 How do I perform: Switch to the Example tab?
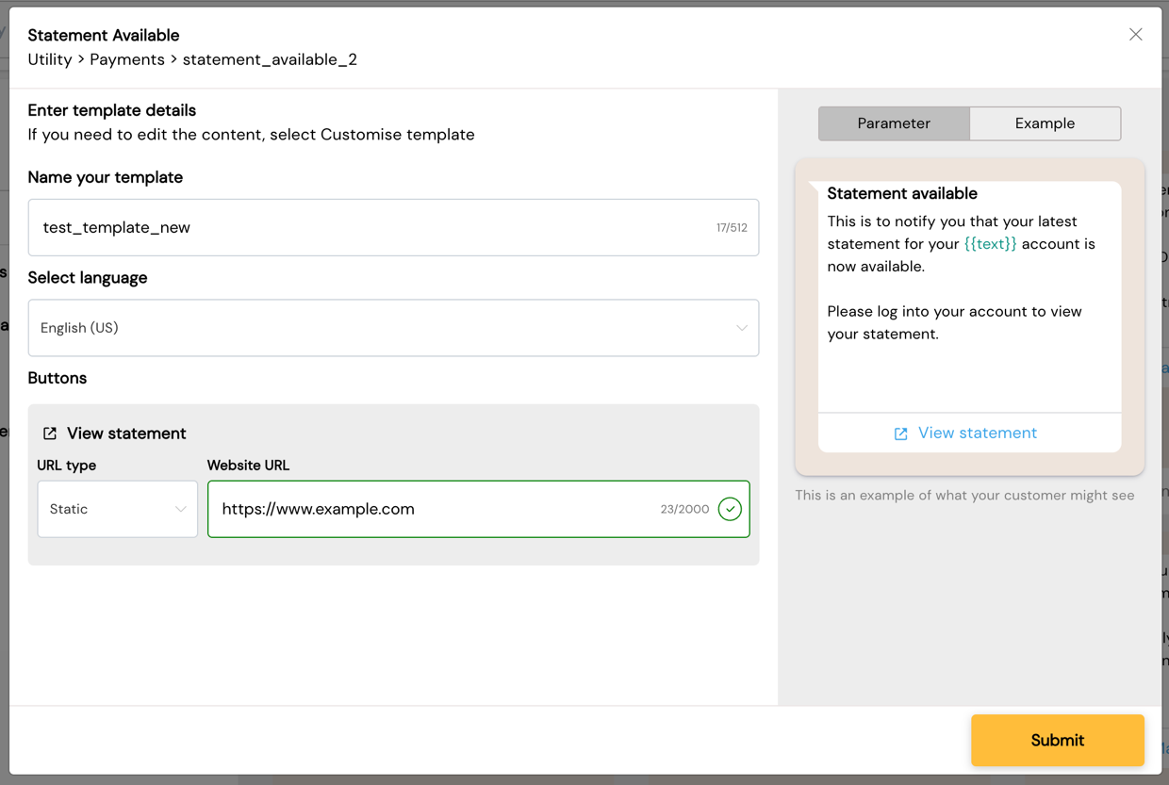pyautogui.click(x=1045, y=123)
